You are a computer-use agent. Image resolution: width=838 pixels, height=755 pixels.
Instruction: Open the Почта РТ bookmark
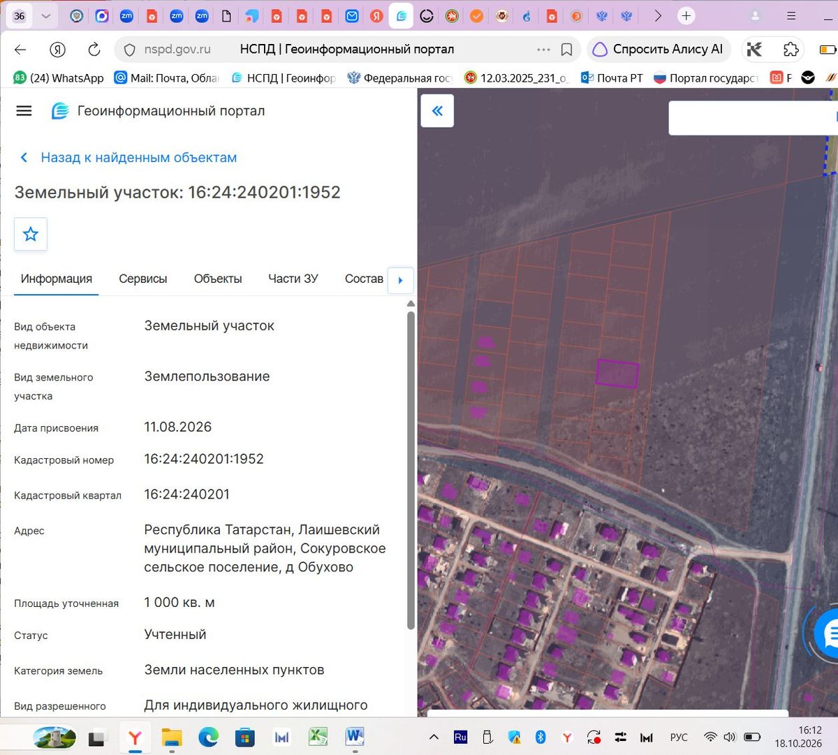tap(612, 78)
